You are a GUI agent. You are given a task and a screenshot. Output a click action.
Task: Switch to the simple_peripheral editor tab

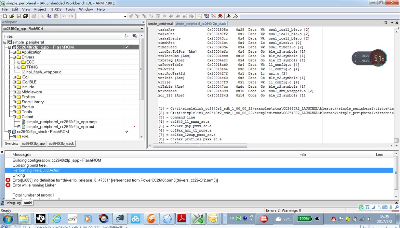tap(160, 24)
